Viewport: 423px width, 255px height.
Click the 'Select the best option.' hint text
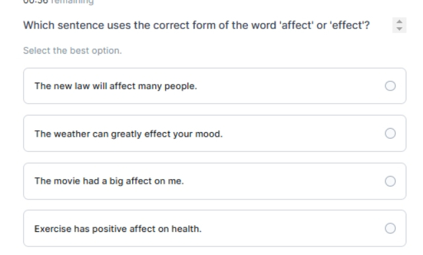[72, 51]
